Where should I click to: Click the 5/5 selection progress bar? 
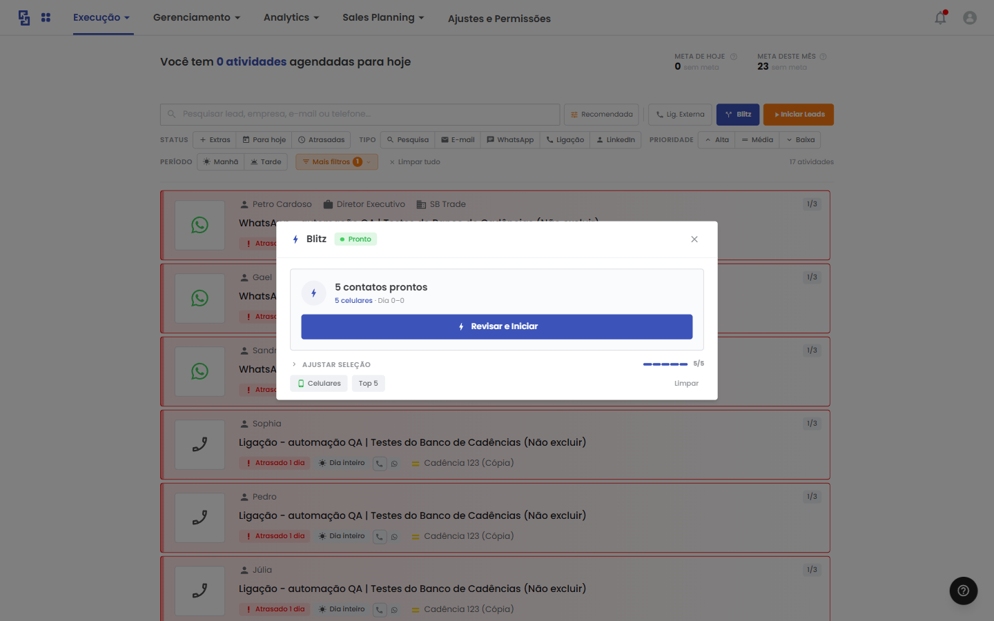665,364
